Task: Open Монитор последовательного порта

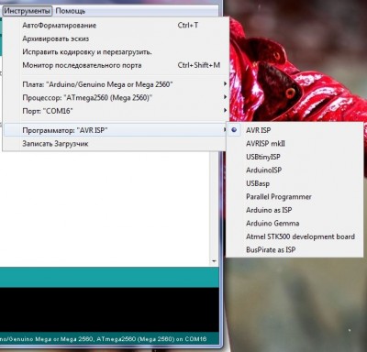Action: coord(116,65)
